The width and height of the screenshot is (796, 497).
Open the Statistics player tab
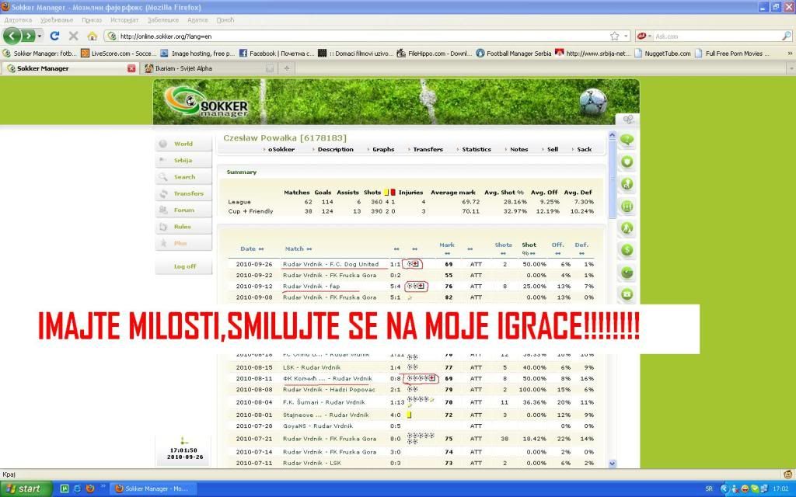[x=476, y=149]
